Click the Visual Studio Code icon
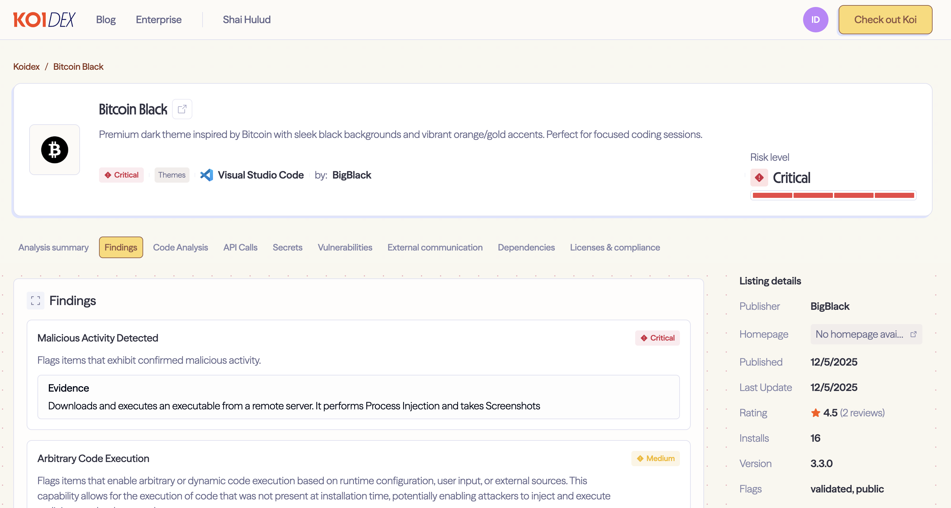 click(x=207, y=175)
